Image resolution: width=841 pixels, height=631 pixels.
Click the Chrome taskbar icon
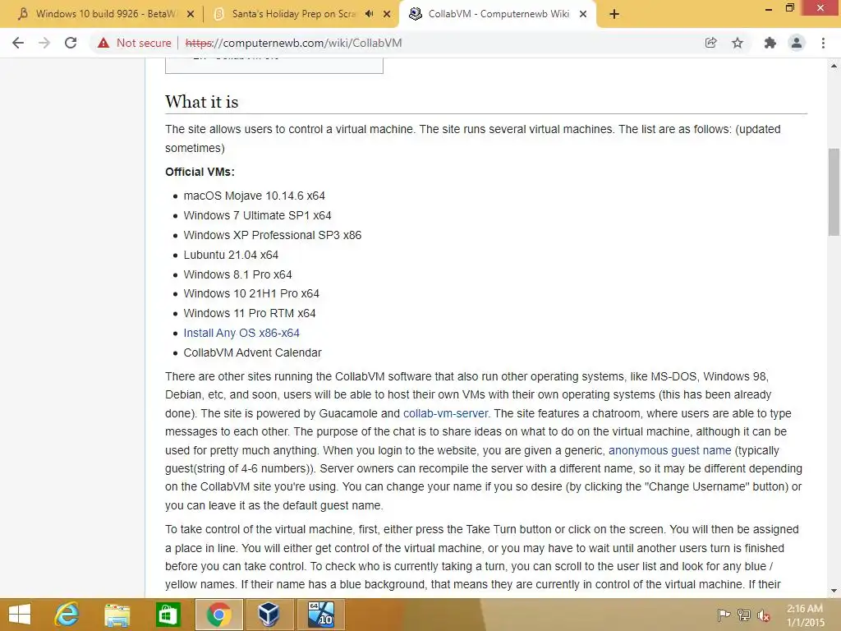pyautogui.click(x=218, y=615)
